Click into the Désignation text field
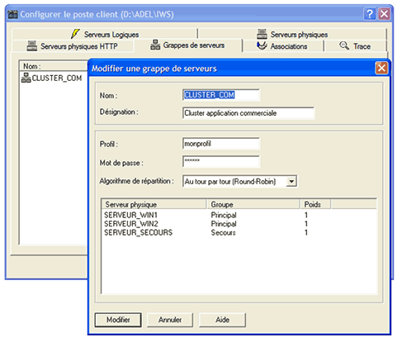The image size is (397, 338). coord(248,113)
